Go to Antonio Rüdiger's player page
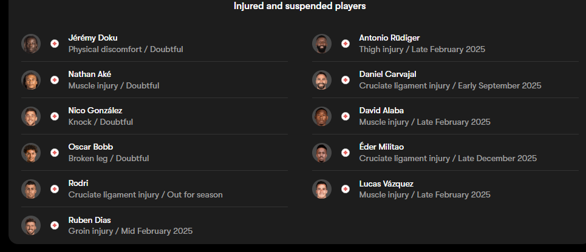The height and width of the screenshot is (252, 586). [x=389, y=38]
